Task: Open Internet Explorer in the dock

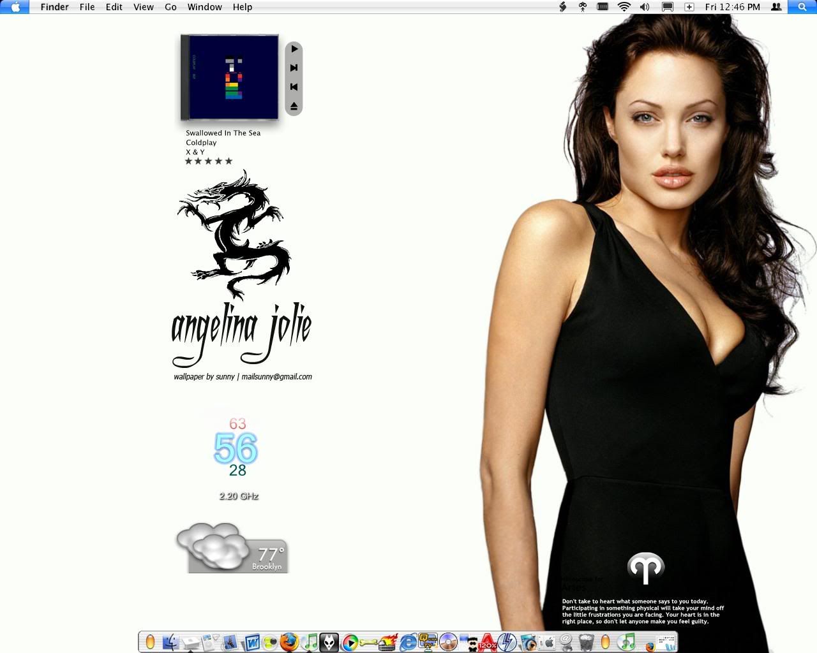Action: [x=407, y=642]
